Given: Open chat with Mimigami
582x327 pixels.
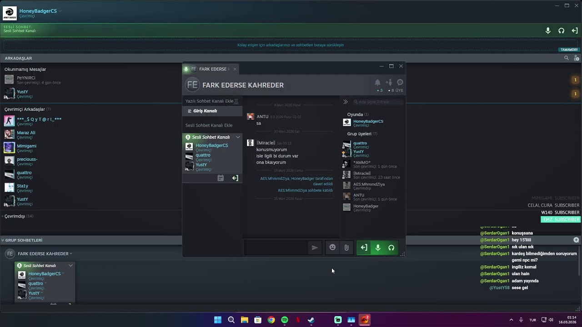Looking at the screenshot, I should 20,148.
